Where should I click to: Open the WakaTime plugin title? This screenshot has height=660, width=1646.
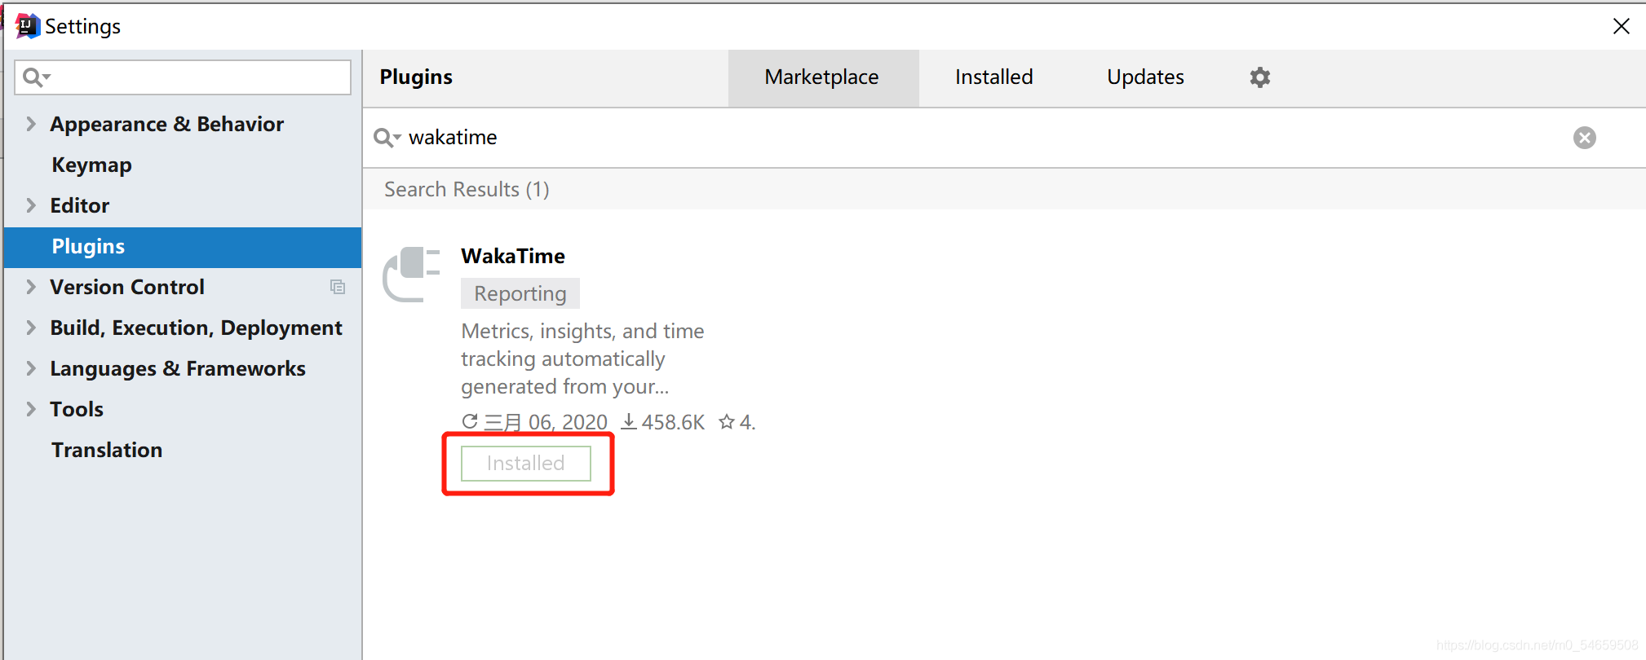(513, 256)
